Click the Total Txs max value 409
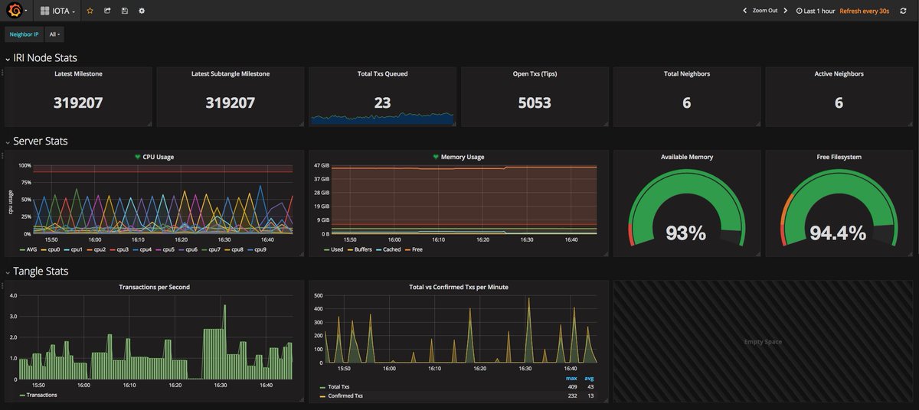The height and width of the screenshot is (410, 919). (x=572, y=388)
